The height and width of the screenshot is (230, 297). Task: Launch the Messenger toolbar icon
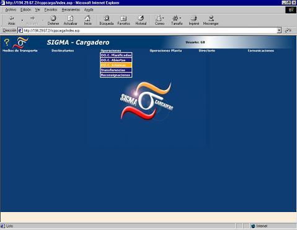[211, 18]
